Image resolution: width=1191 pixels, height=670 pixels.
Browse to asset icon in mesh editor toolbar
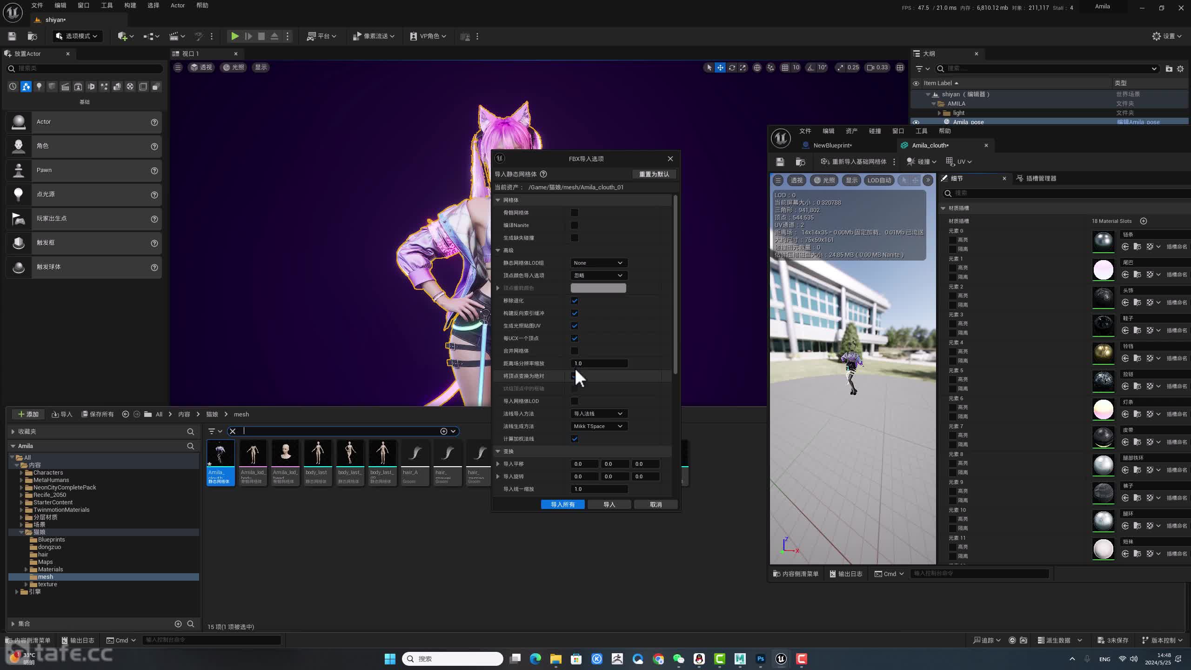[801, 162]
